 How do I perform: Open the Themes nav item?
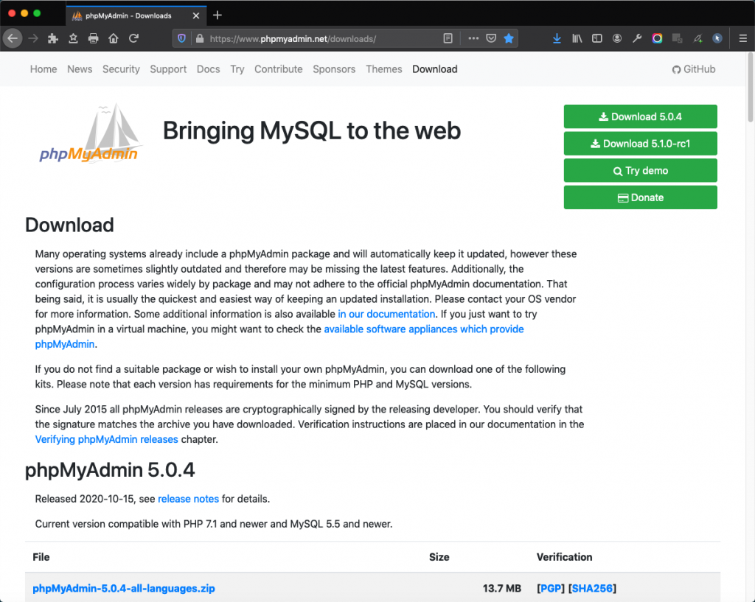pyautogui.click(x=383, y=69)
